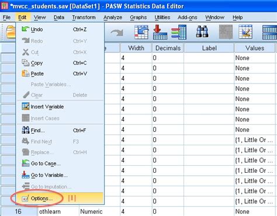The image size is (277, 216).
Task: Click Find Next menu entry
Action: coord(60,141)
